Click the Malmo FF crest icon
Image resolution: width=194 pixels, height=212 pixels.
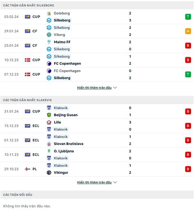pyautogui.click(x=49, y=42)
